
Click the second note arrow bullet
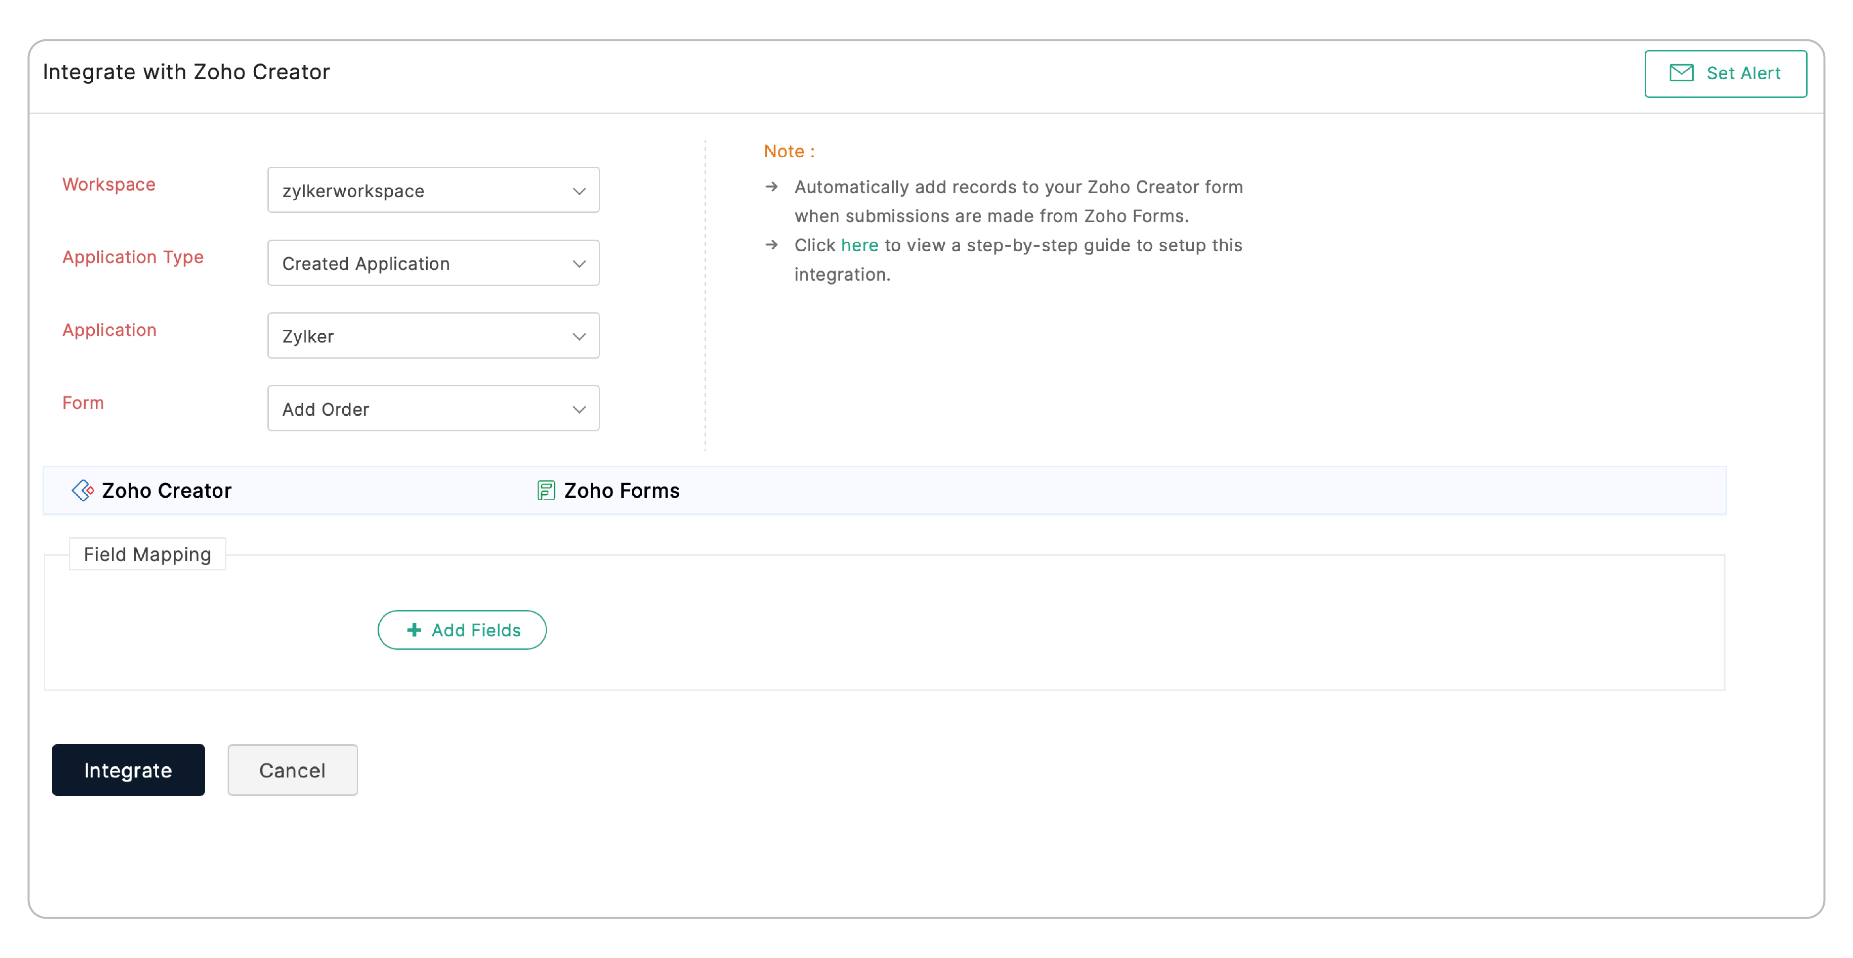[772, 245]
